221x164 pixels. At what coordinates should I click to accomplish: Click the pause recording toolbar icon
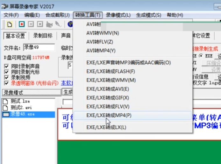pos(31,24)
